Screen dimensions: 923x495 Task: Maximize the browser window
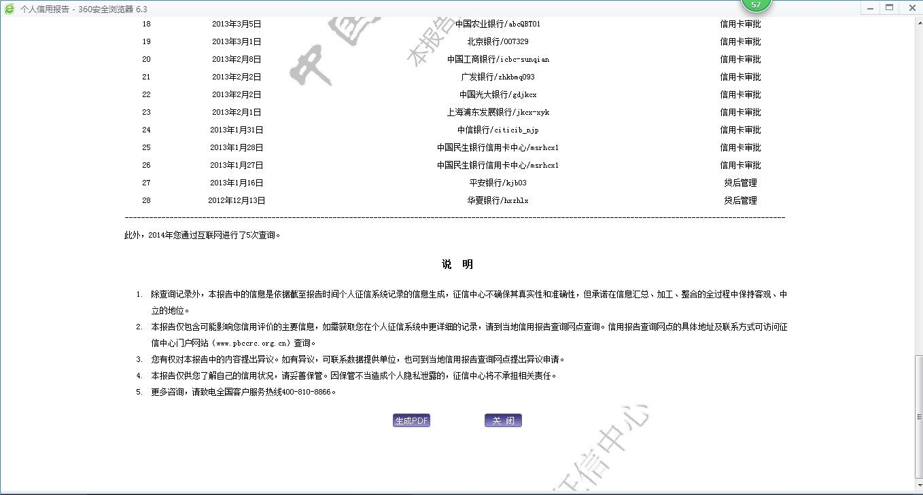pos(889,7)
